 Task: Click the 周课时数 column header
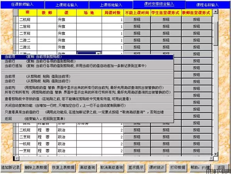pyautogui.click(x=112, y=13)
